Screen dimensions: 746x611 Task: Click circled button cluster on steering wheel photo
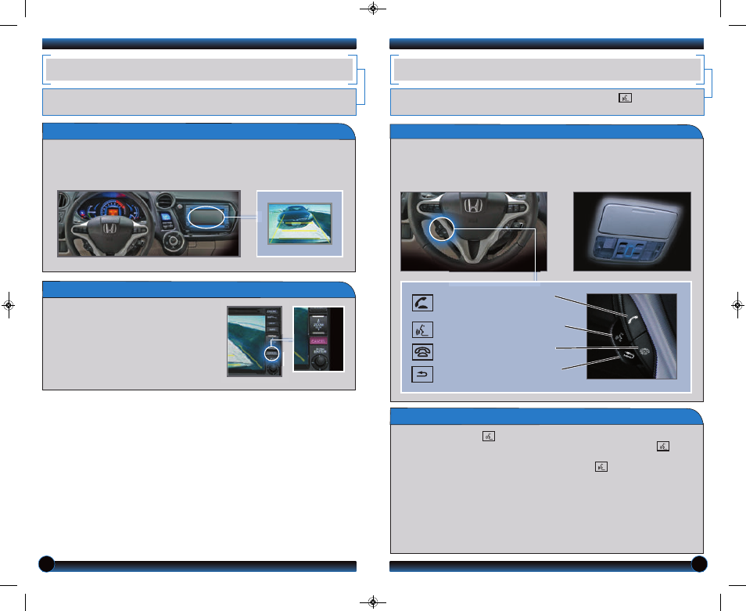(x=442, y=229)
